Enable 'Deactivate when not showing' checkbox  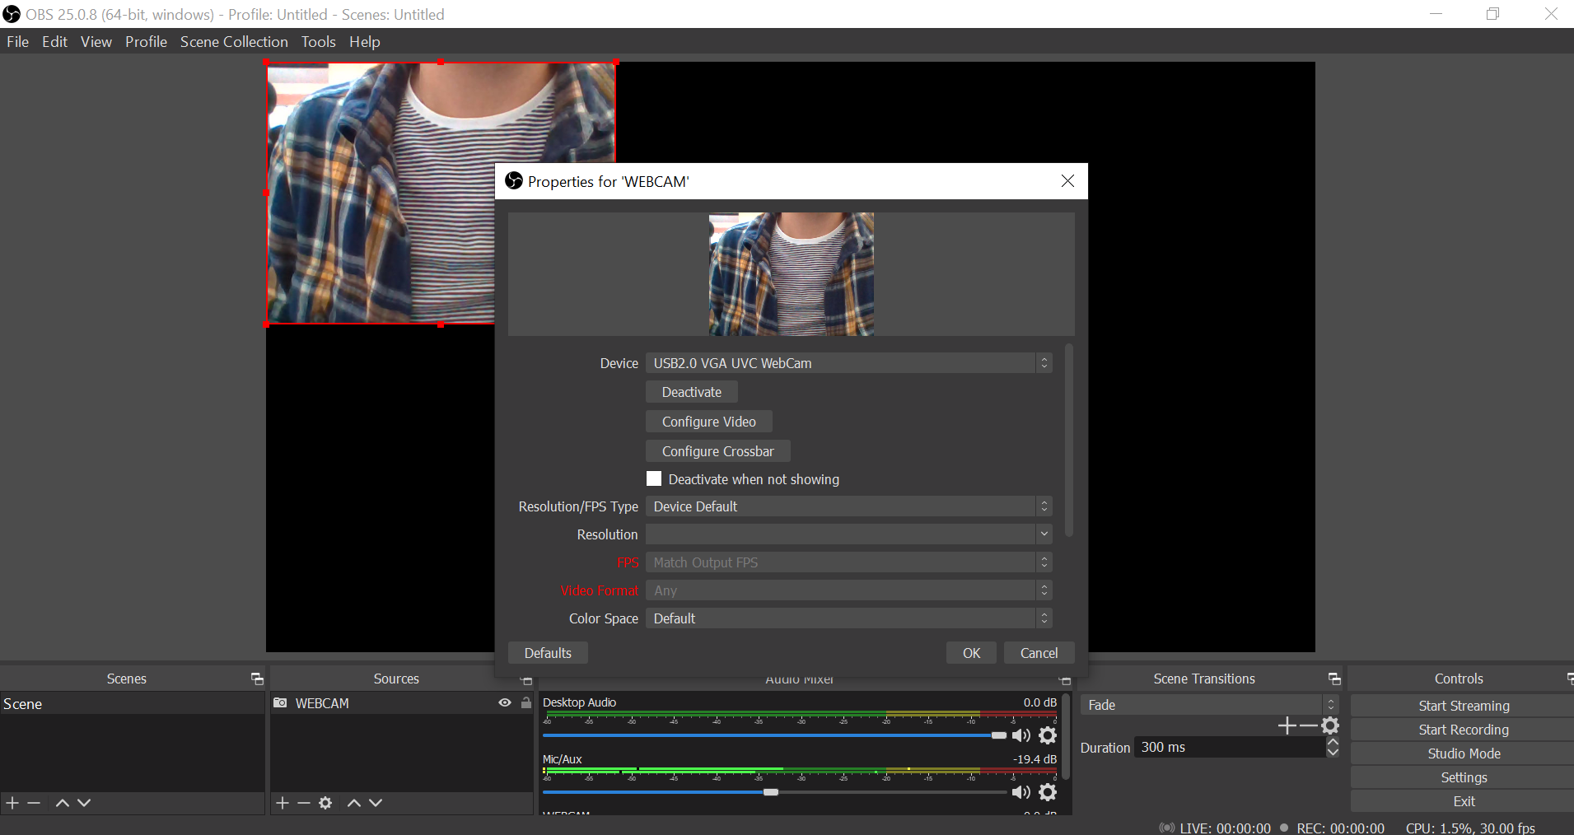pyautogui.click(x=653, y=478)
